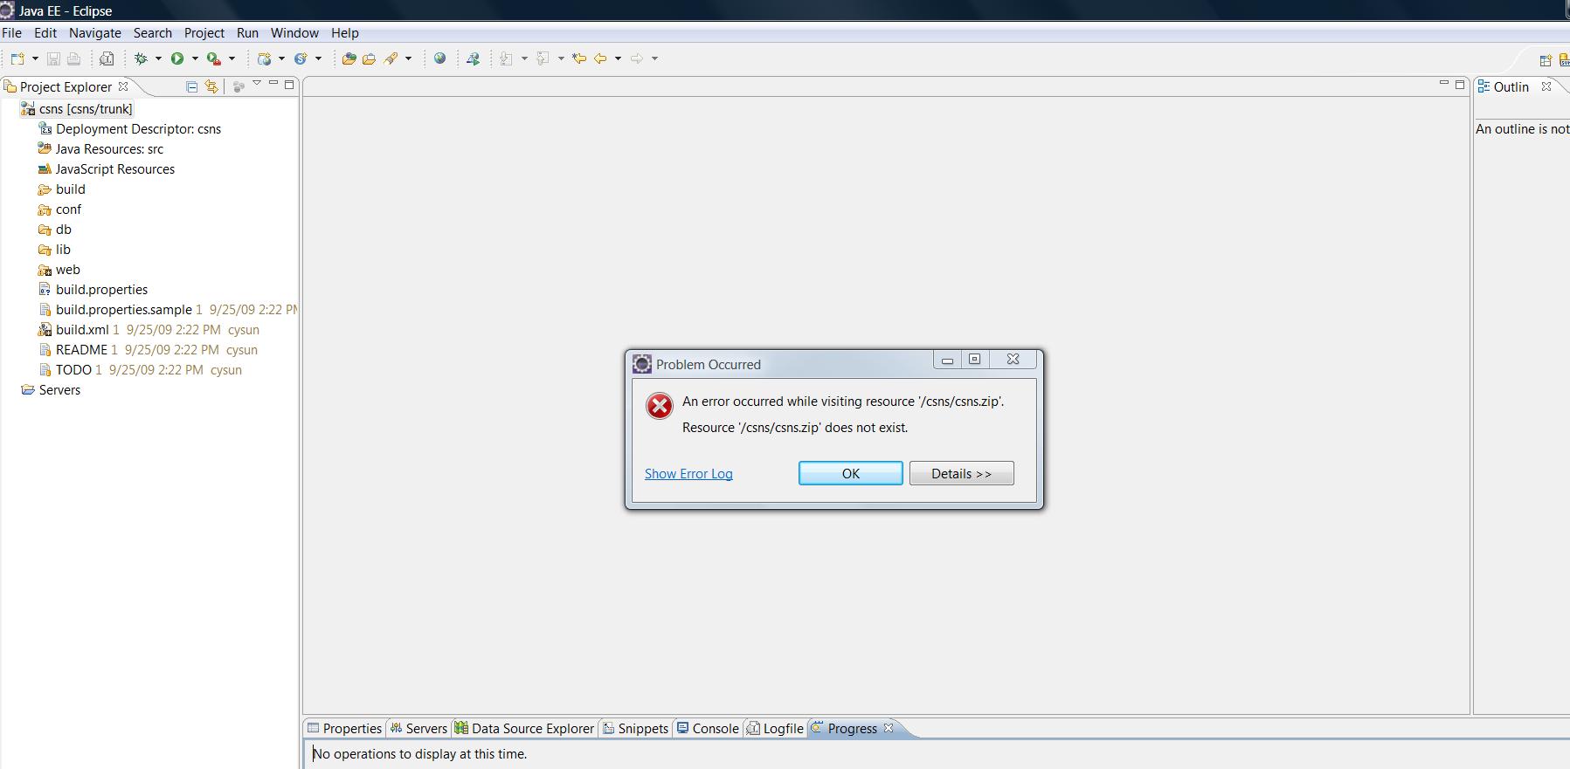Expand error details with Details >> button

961,473
